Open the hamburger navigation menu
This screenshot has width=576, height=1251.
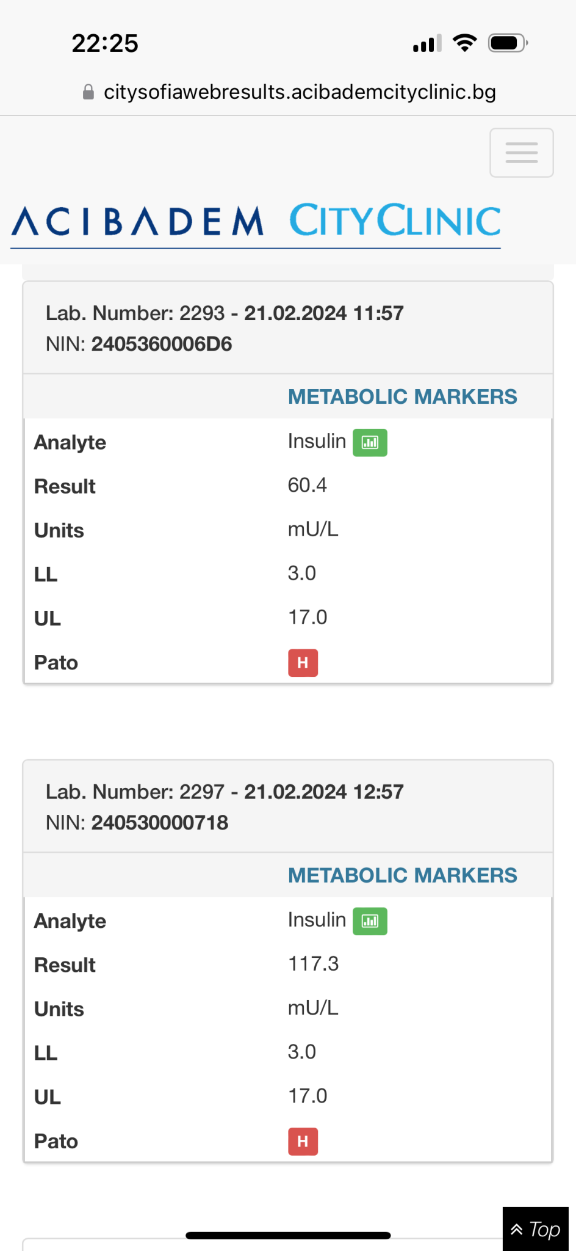[521, 153]
